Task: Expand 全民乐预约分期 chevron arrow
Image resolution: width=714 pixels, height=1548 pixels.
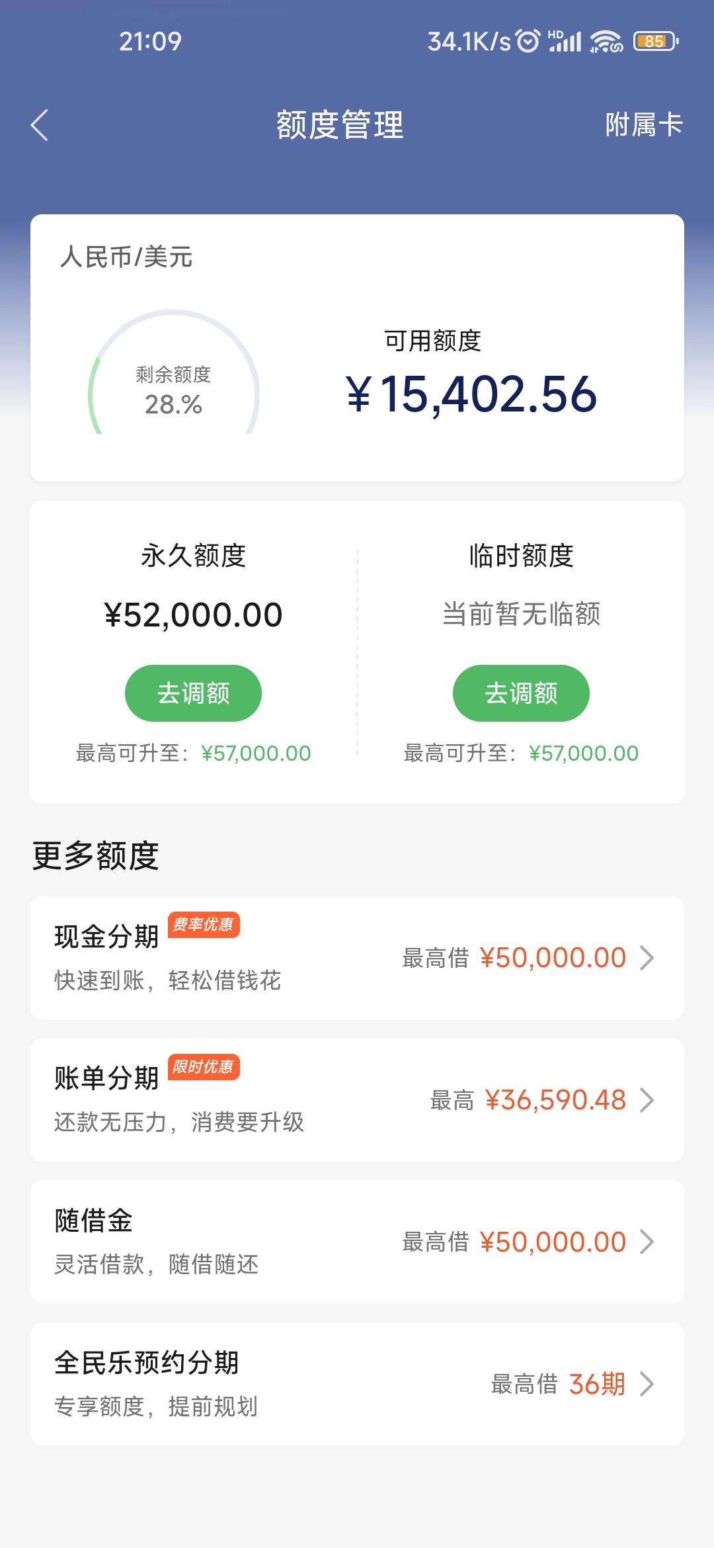Action: pyautogui.click(x=647, y=1384)
